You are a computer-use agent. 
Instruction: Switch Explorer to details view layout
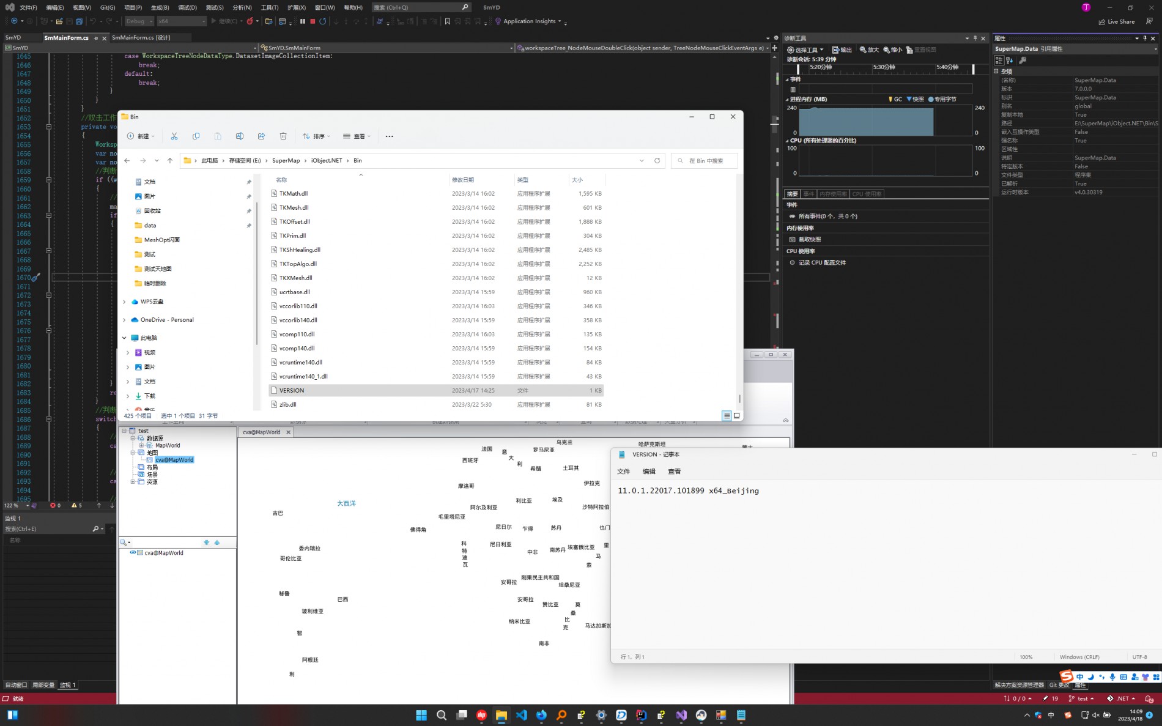(x=727, y=415)
